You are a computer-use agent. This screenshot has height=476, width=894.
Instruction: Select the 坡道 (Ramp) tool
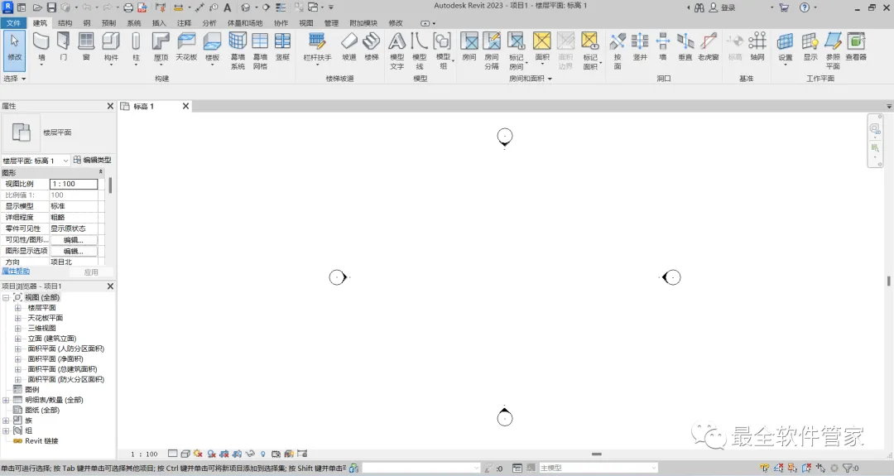pyautogui.click(x=349, y=47)
